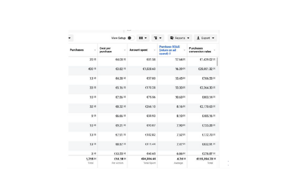Viewport: 297px width, 177px height.
Task: Open the columns layout picker
Action: pyautogui.click(x=143, y=38)
